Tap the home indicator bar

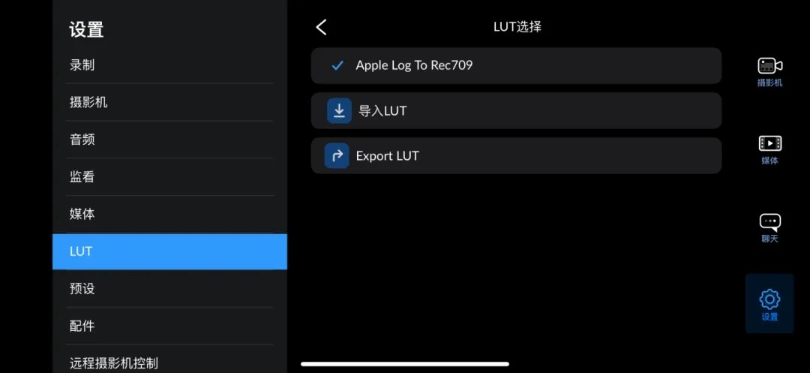[x=405, y=365]
